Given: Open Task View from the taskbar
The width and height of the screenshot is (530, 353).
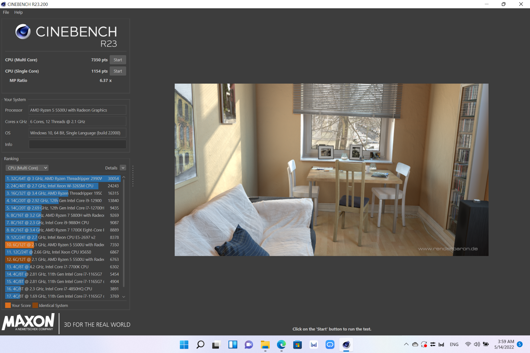Looking at the screenshot, I should [216, 345].
